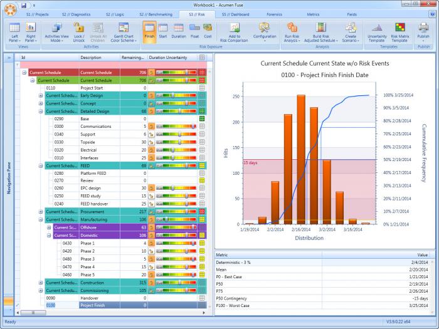Switch to the S2 // Benchmarking tab
Image resolution: width=439 pixels, height=329 pixels.
156,14
